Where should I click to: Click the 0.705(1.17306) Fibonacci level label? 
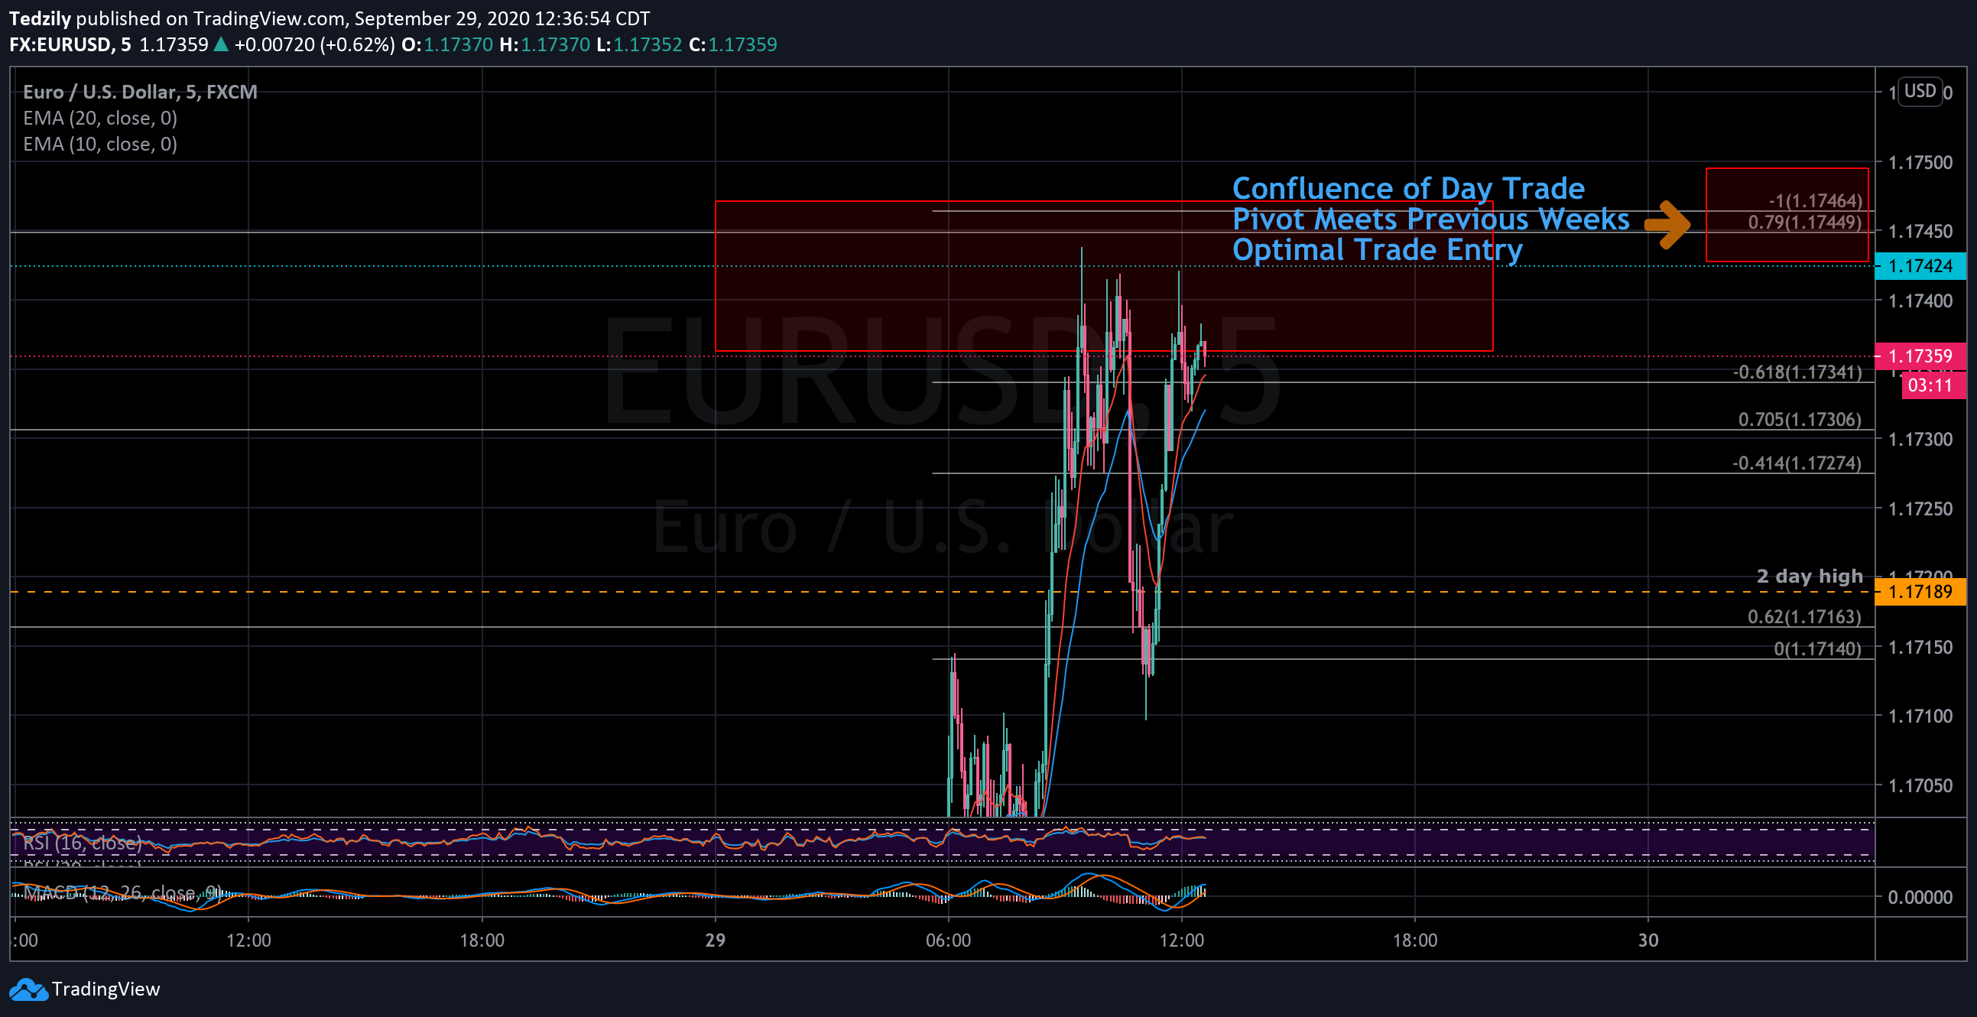tap(1800, 420)
